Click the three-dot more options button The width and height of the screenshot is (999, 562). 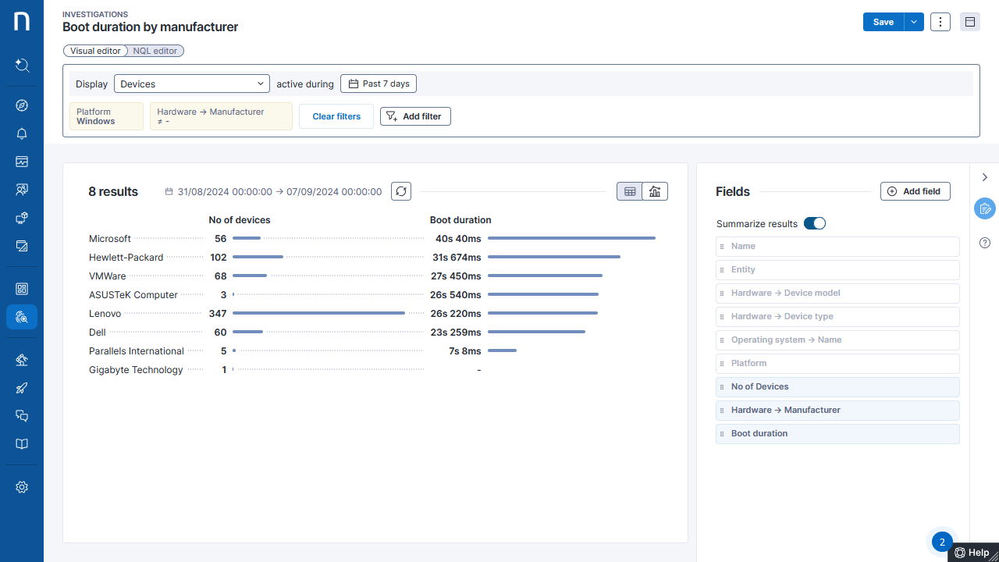[940, 22]
